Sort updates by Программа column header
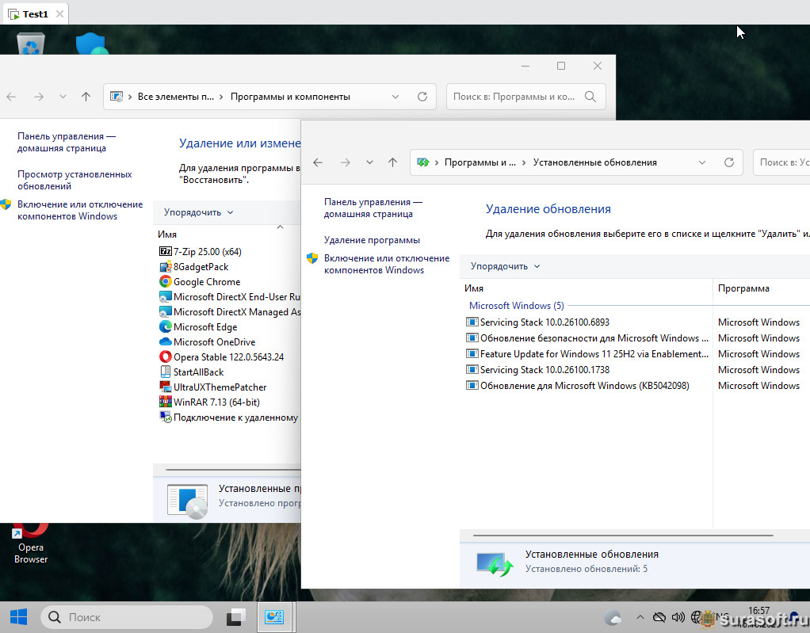 [743, 288]
